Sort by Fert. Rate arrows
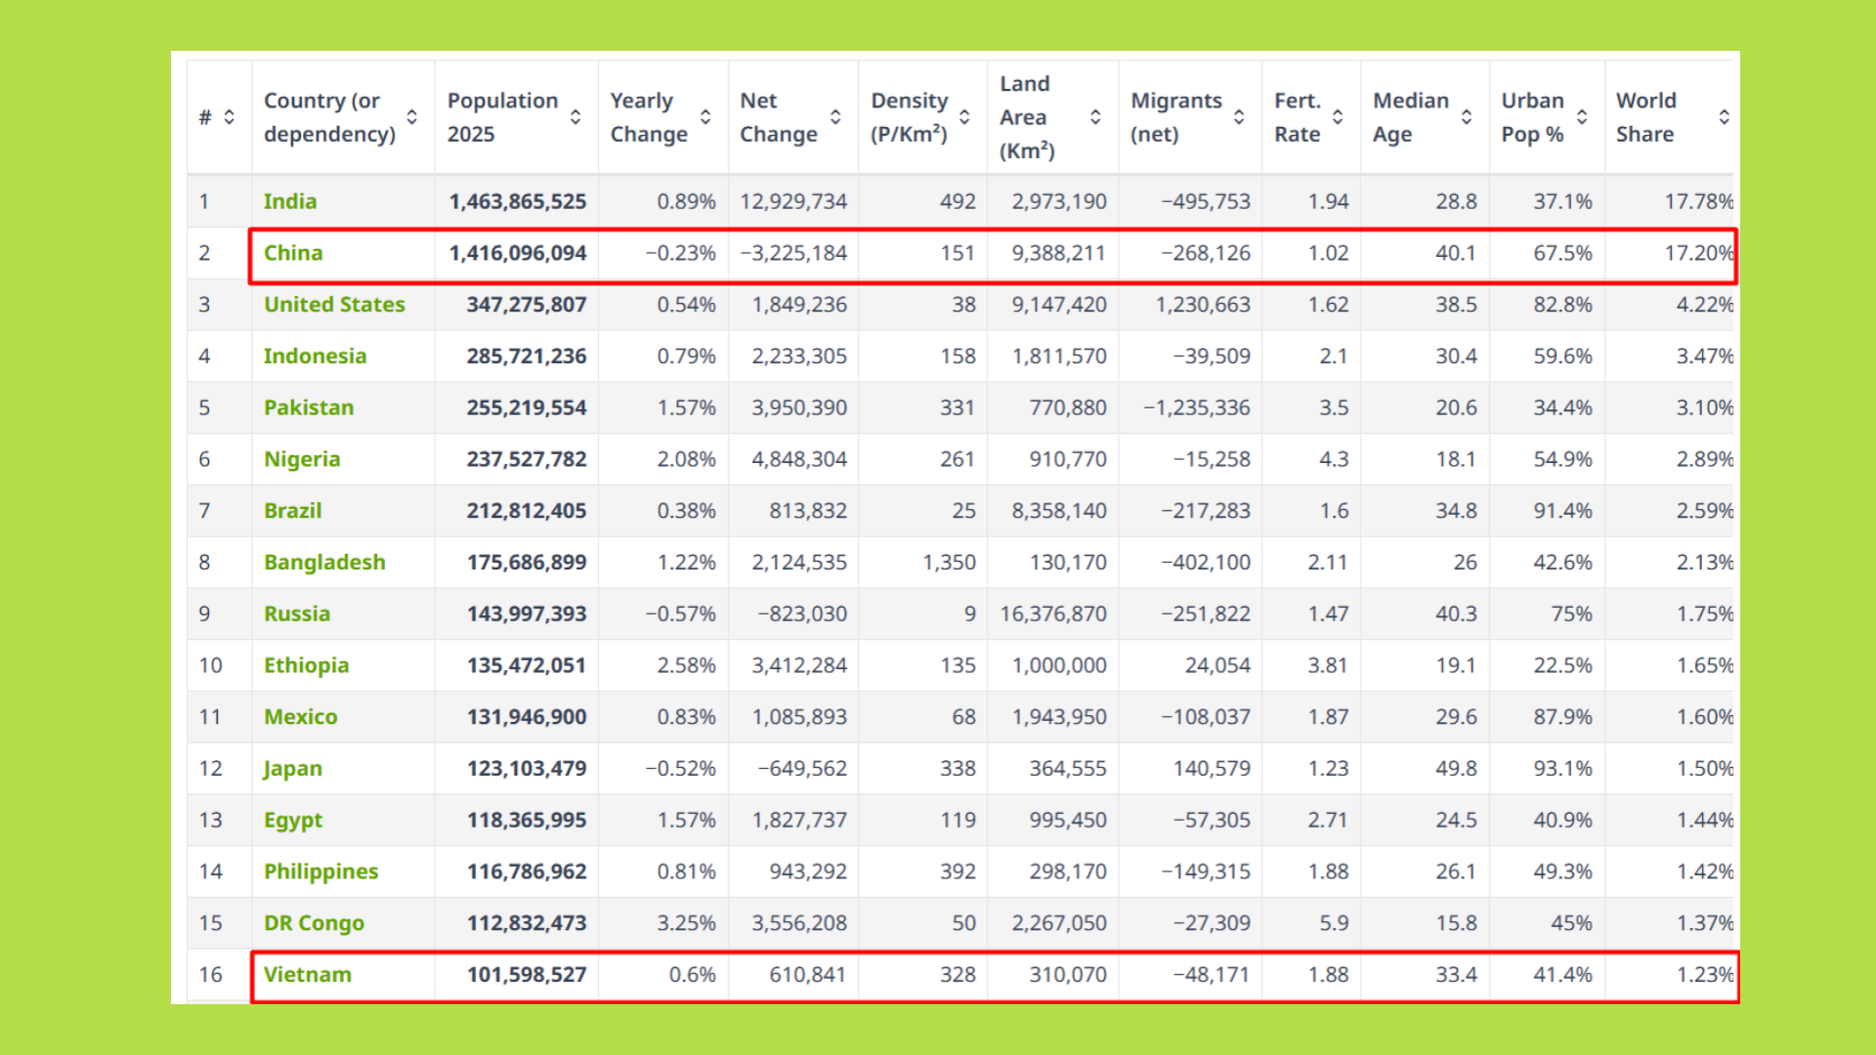 coord(1338,117)
